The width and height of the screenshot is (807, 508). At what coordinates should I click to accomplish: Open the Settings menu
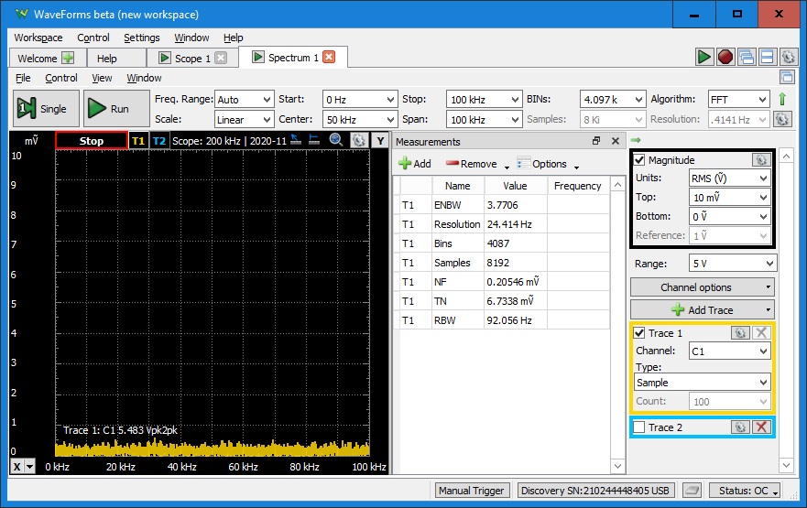(x=141, y=38)
